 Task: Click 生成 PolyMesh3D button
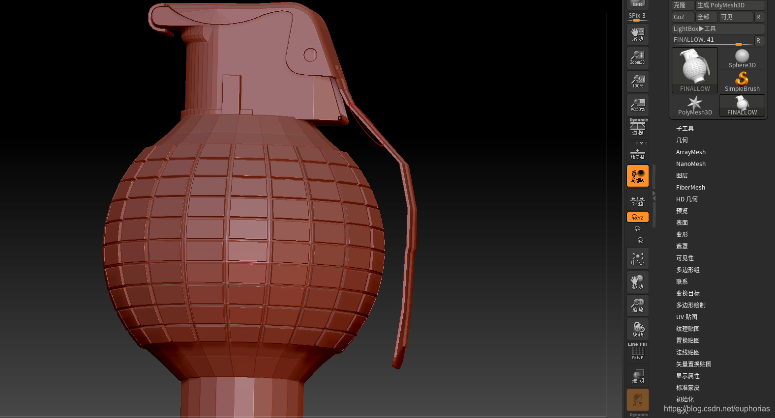(x=730, y=5)
